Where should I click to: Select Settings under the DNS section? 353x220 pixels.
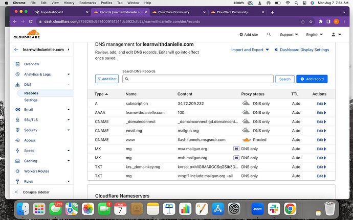click(31, 100)
